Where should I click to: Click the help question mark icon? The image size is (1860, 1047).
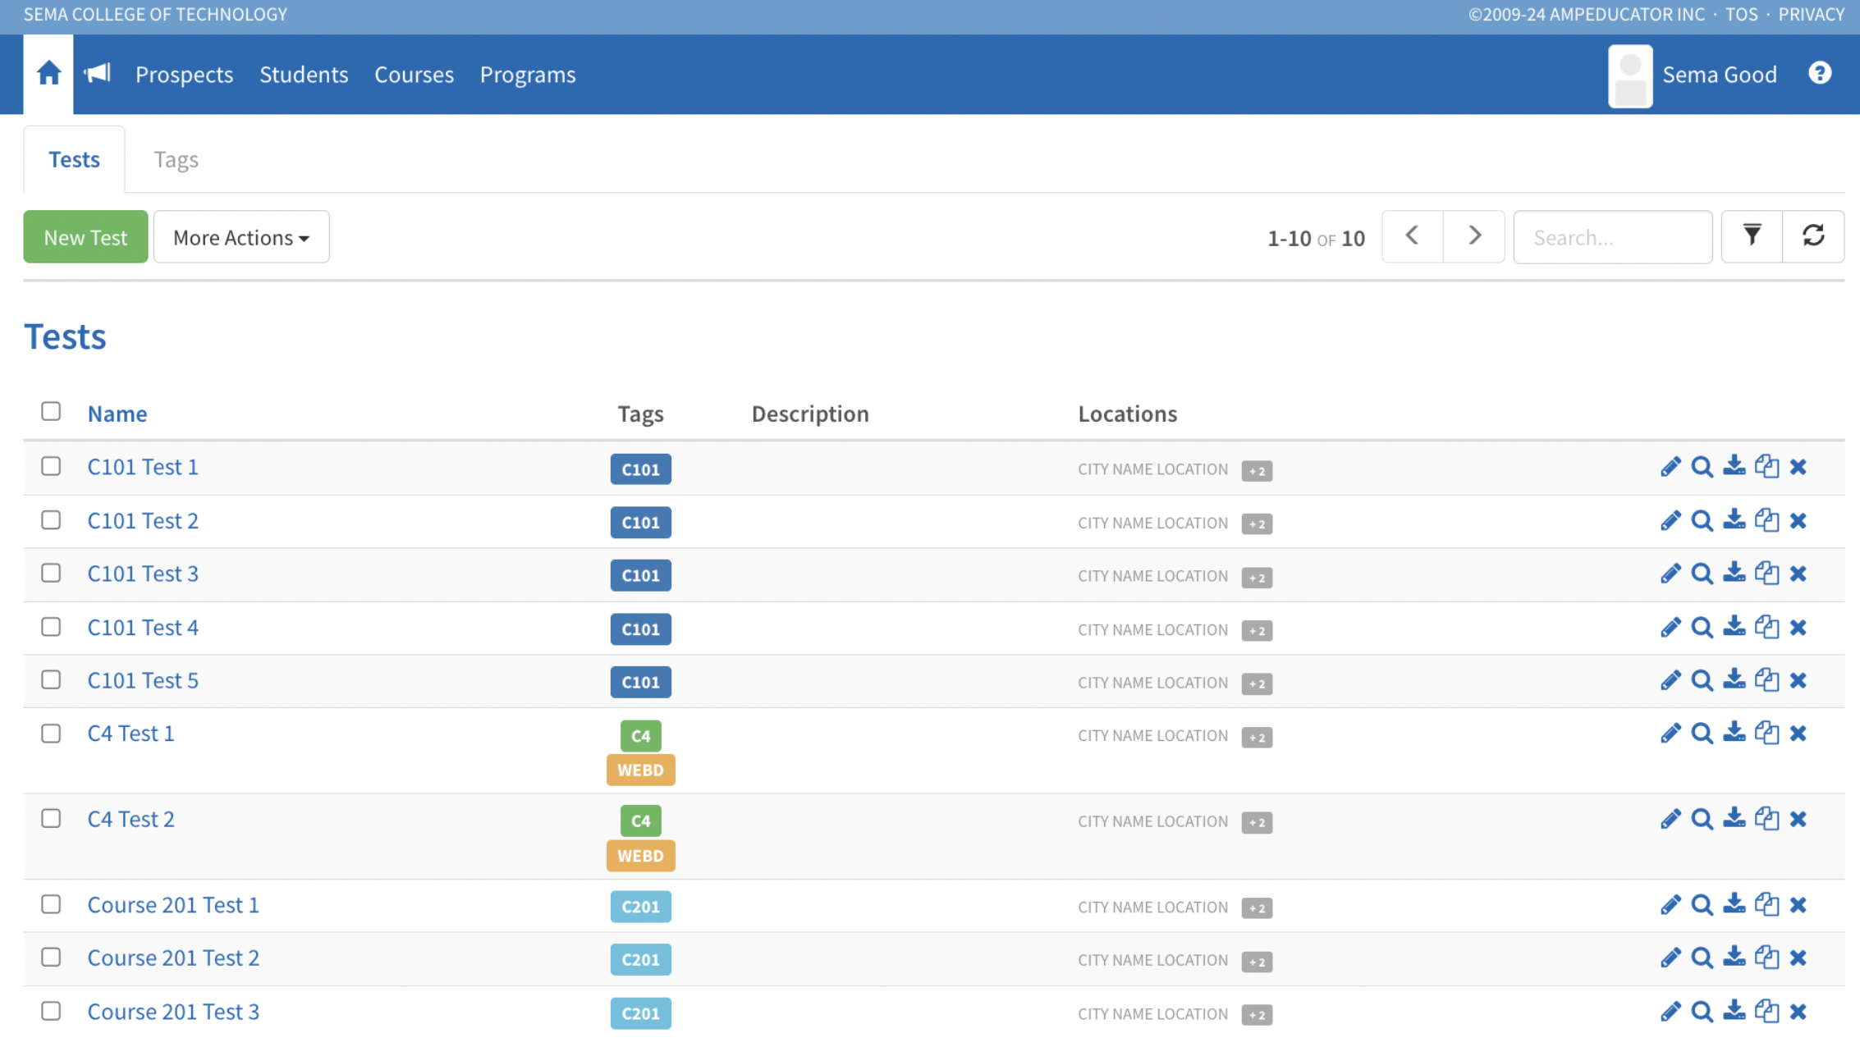tap(1820, 74)
